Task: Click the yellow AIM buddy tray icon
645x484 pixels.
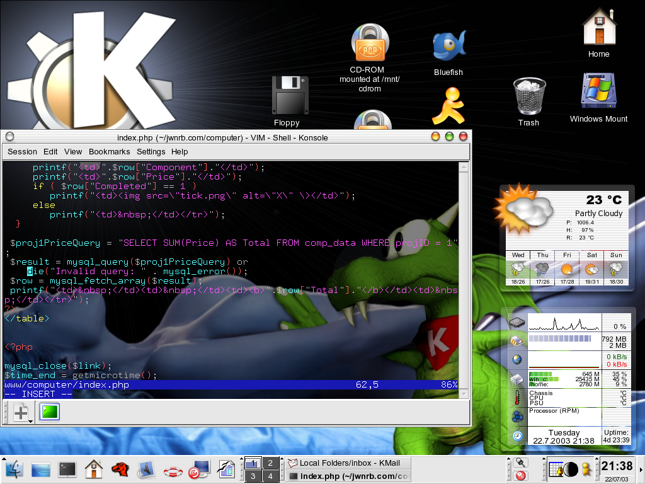Action: tap(586, 470)
